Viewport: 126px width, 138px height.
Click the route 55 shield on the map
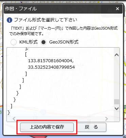43,112
